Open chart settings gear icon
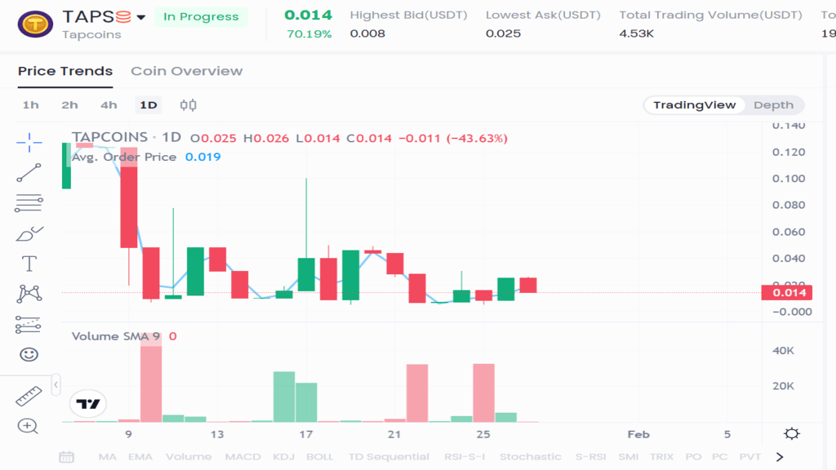 tap(792, 433)
